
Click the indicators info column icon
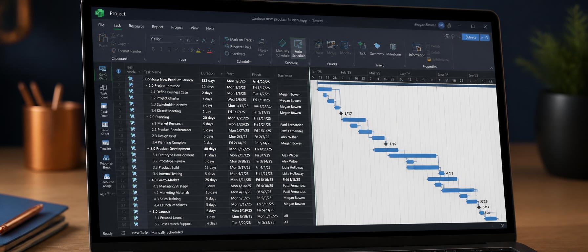click(x=118, y=71)
